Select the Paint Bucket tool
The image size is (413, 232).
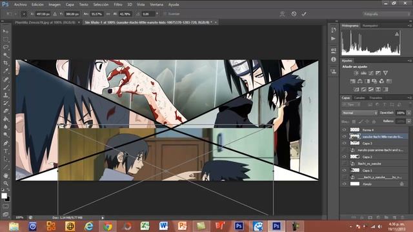[6, 119]
